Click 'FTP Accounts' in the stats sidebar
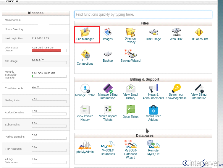The height and width of the screenshot is (168, 223). (x=13, y=149)
